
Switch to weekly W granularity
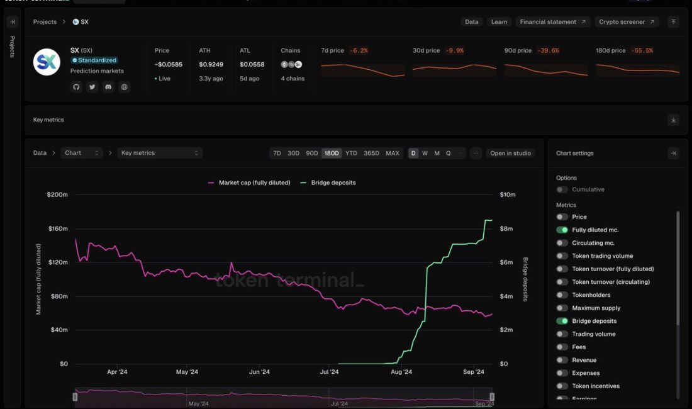[x=425, y=153]
